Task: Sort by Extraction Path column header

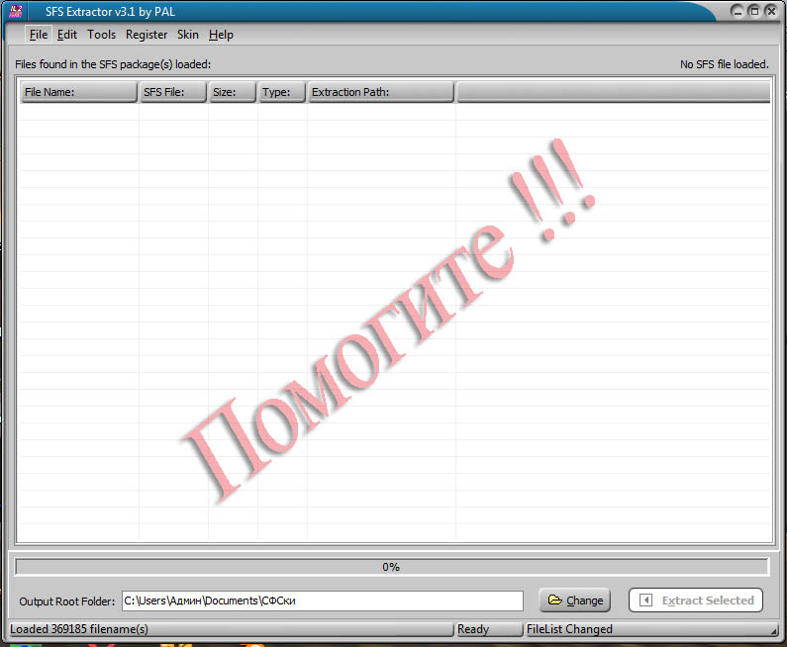Action: [x=381, y=92]
